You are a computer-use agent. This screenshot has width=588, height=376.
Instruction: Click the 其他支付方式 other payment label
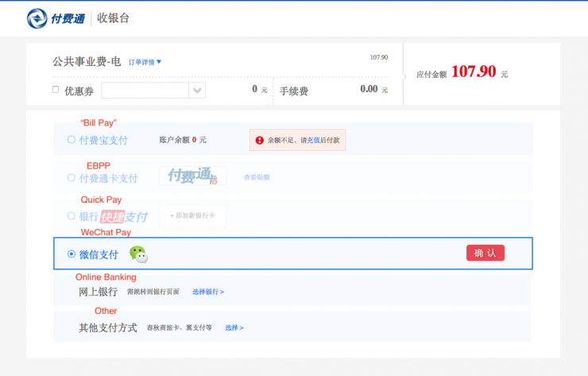point(108,328)
